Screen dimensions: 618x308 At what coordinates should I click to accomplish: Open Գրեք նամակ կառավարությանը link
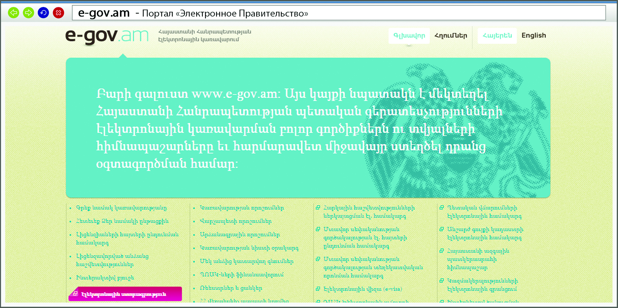(121, 208)
